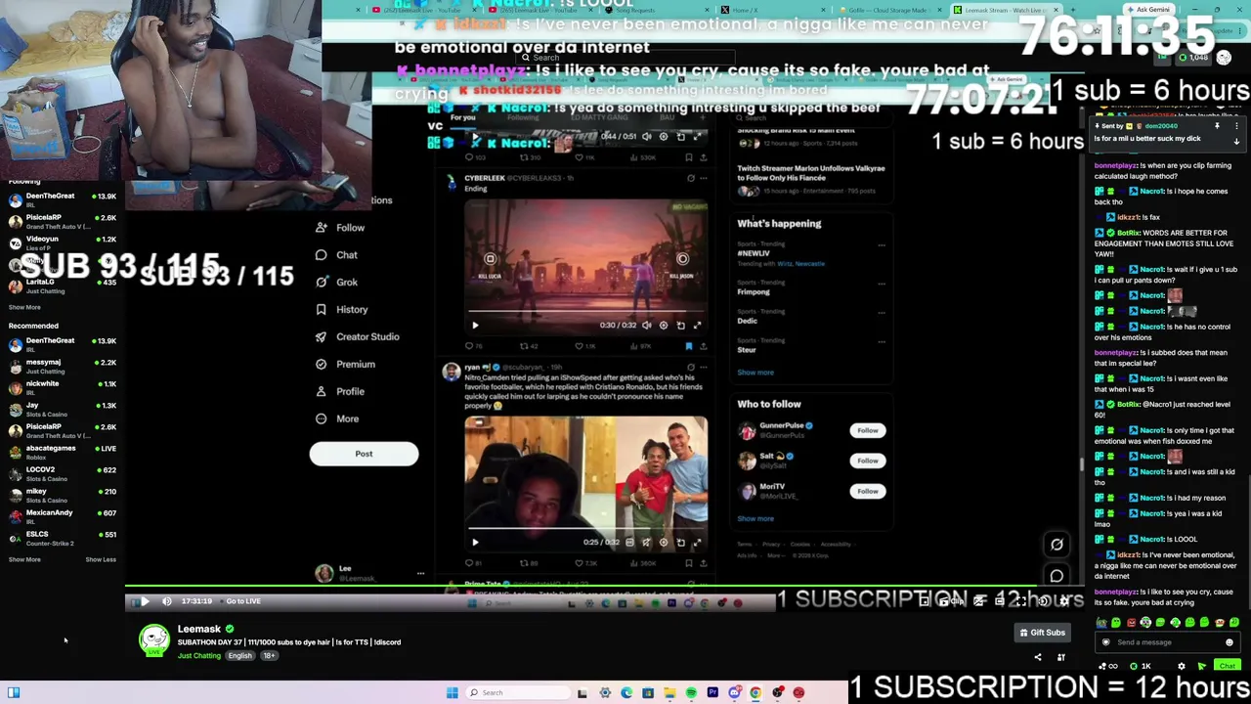Click the share icon below Gift Subs
Screen dimensions: 1251x704
tap(1038, 657)
